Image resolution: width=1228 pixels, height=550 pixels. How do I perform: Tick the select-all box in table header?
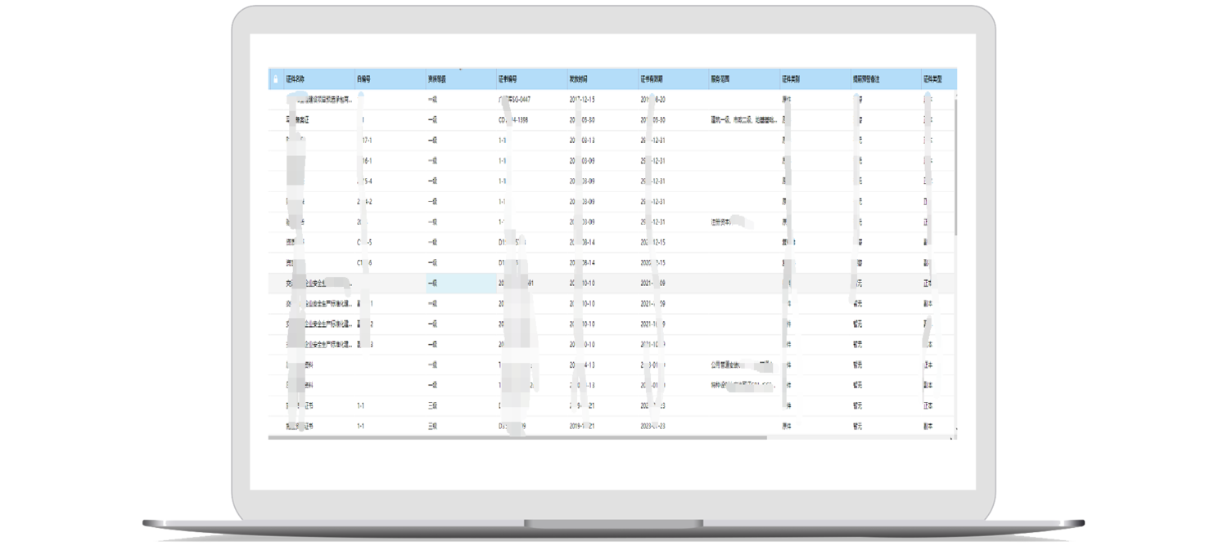tap(276, 80)
